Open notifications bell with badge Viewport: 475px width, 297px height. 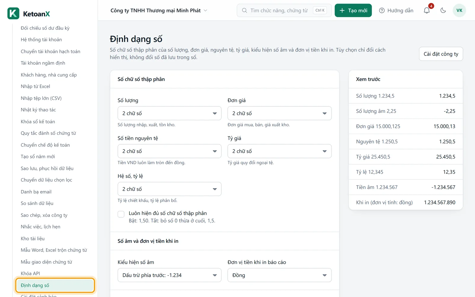click(x=427, y=10)
